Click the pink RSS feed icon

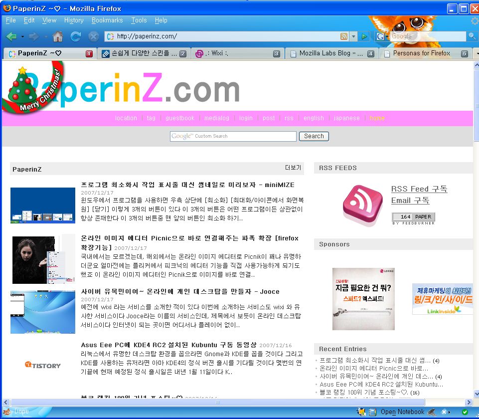click(362, 206)
